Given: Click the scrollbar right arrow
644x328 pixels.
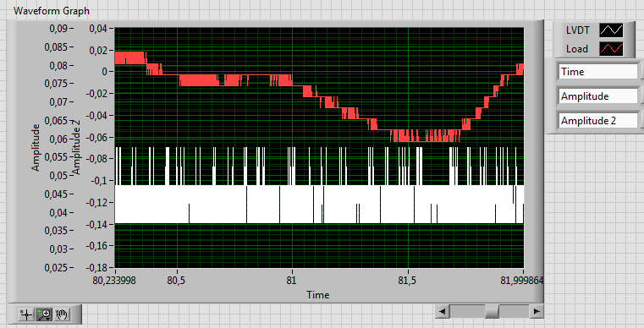Looking at the screenshot, I should [537, 312].
